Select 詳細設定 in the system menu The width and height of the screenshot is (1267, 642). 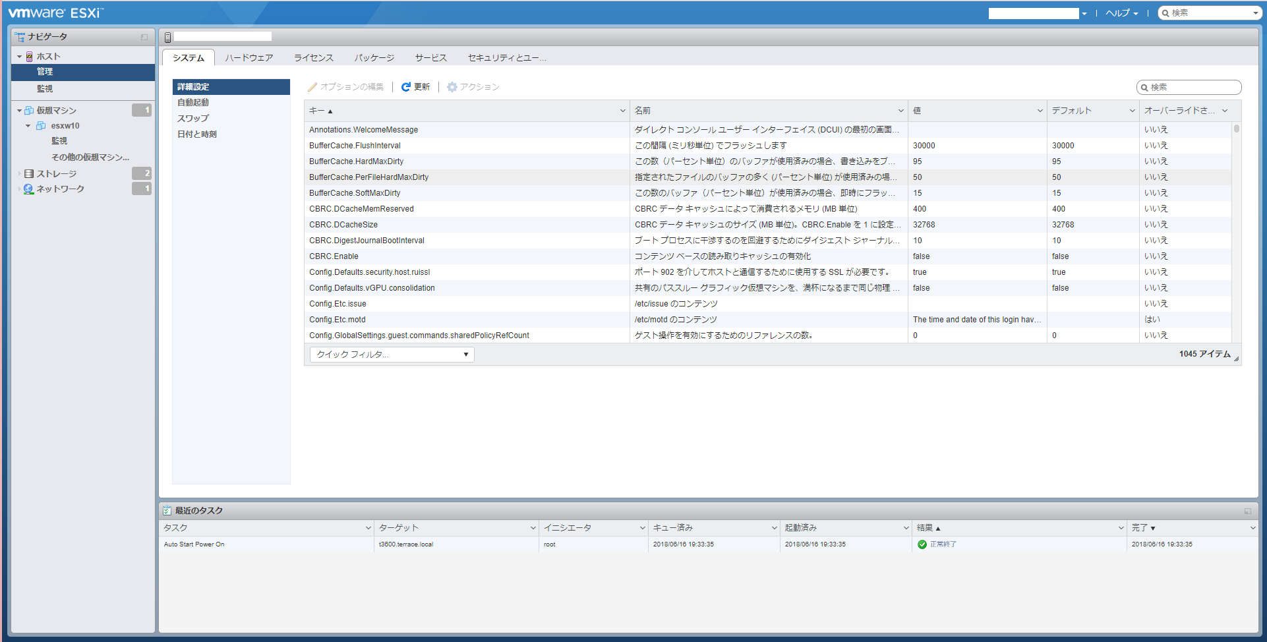(231, 87)
